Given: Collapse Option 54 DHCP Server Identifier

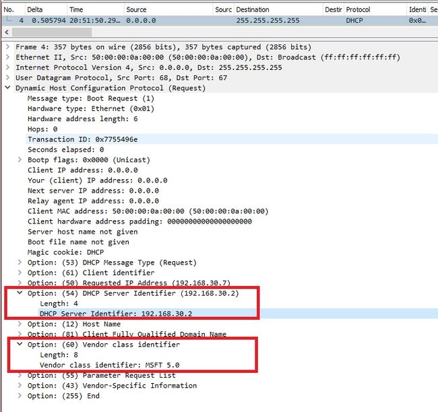Looking at the screenshot, I should pyautogui.click(x=20, y=293).
